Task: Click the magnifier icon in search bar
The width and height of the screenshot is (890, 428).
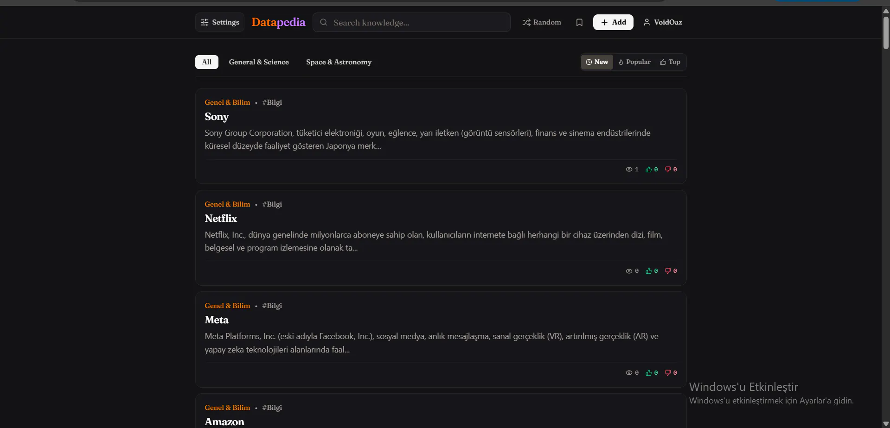Action: (x=324, y=22)
